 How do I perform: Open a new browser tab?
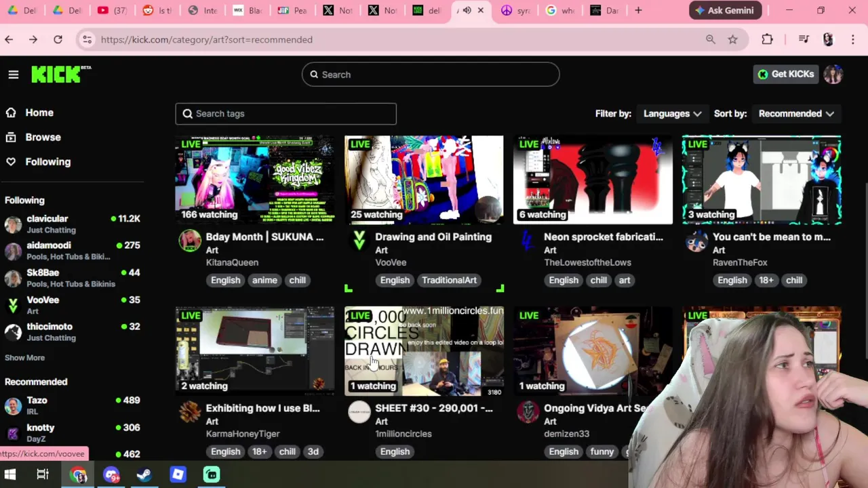coord(638,10)
